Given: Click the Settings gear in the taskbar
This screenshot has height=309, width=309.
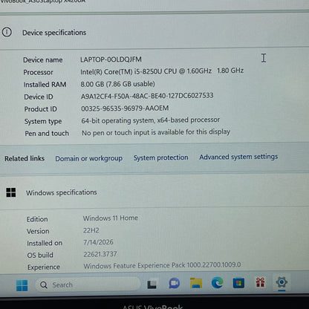Looking at the screenshot, I should [282, 282].
